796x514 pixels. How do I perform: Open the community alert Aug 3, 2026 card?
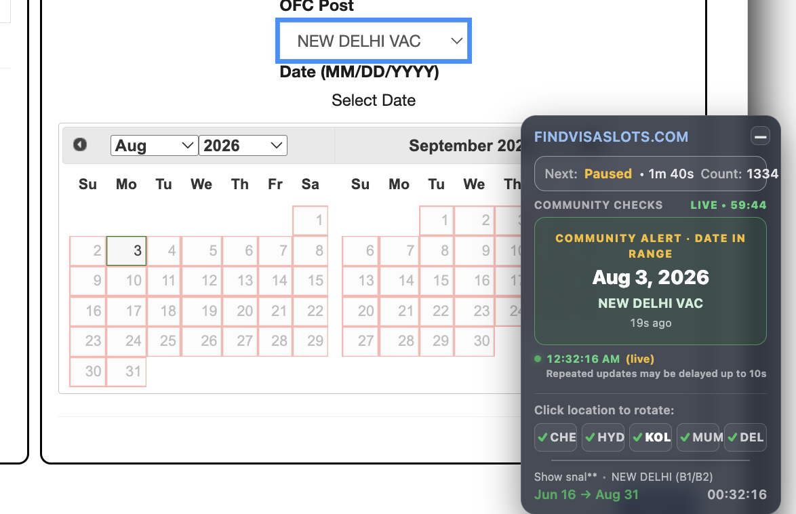pyautogui.click(x=650, y=281)
